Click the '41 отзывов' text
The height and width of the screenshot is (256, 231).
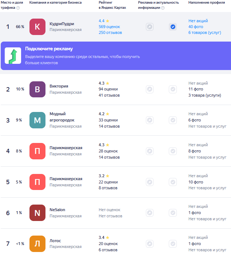[x=109, y=95]
